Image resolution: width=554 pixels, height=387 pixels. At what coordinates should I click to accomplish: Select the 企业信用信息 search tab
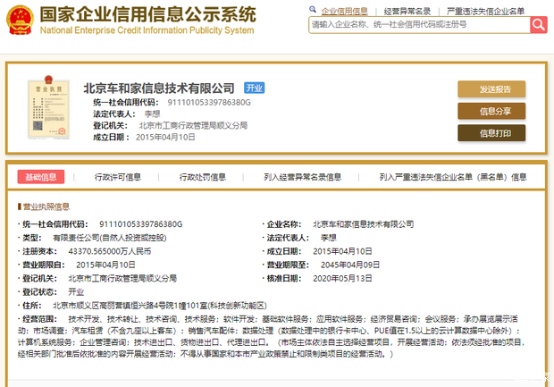(x=345, y=12)
